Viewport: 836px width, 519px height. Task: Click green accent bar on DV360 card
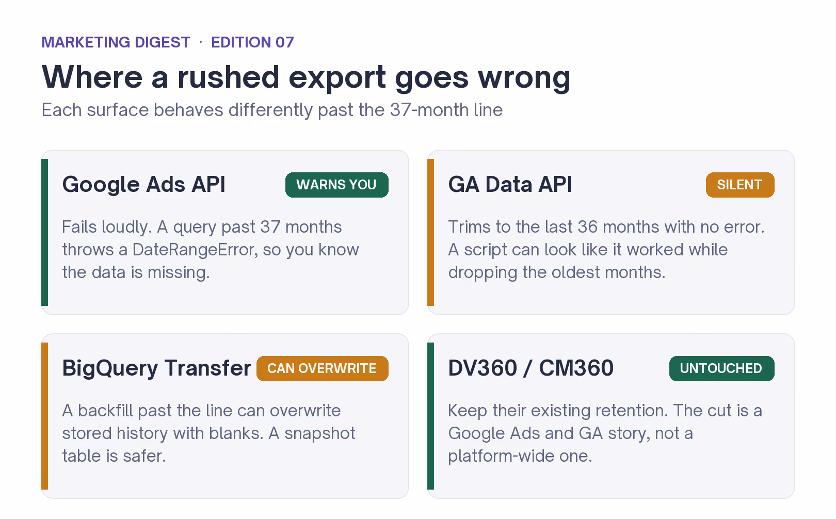coord(431,416)
